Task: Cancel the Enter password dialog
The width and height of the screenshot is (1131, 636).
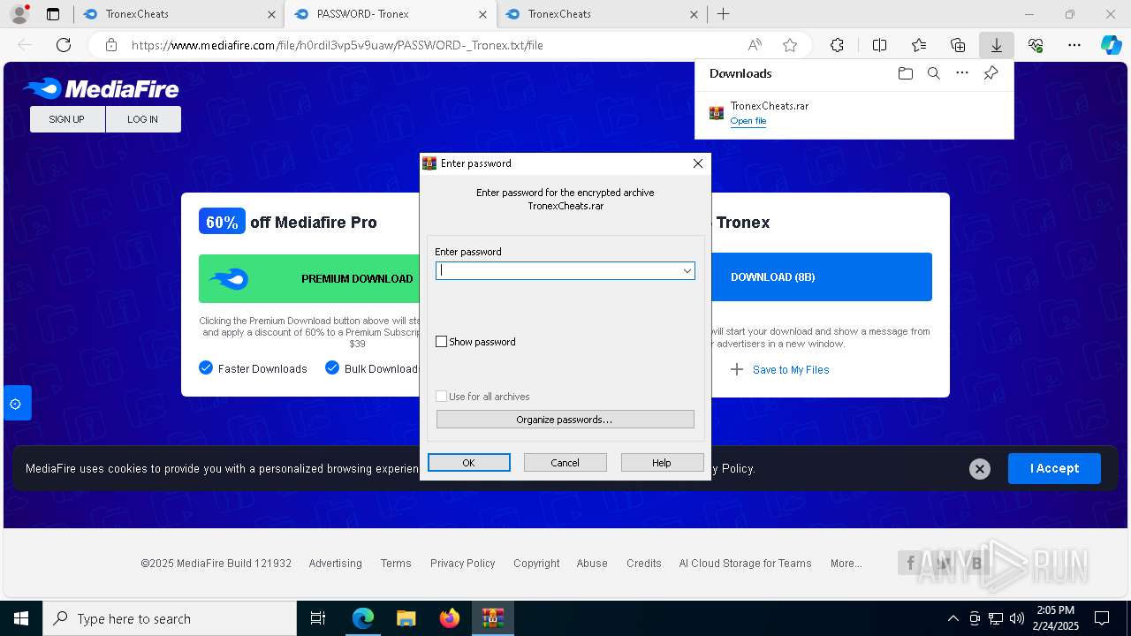Action: [x=565, y=463]
